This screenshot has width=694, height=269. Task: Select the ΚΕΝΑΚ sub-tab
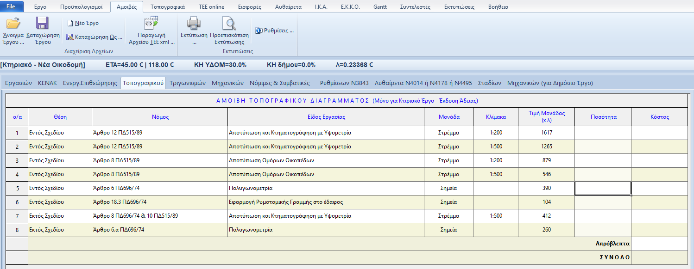(x=47, y=83)
